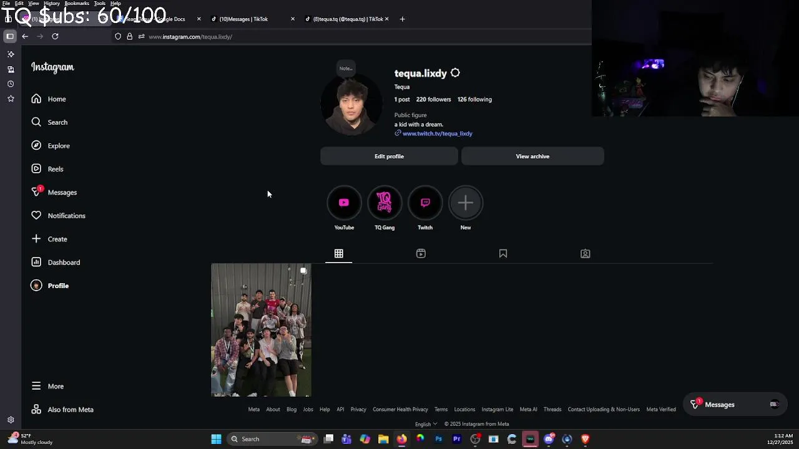Click the browser back arrow
The width and height of the screenshot is (799, 449).
click(25, 36)
